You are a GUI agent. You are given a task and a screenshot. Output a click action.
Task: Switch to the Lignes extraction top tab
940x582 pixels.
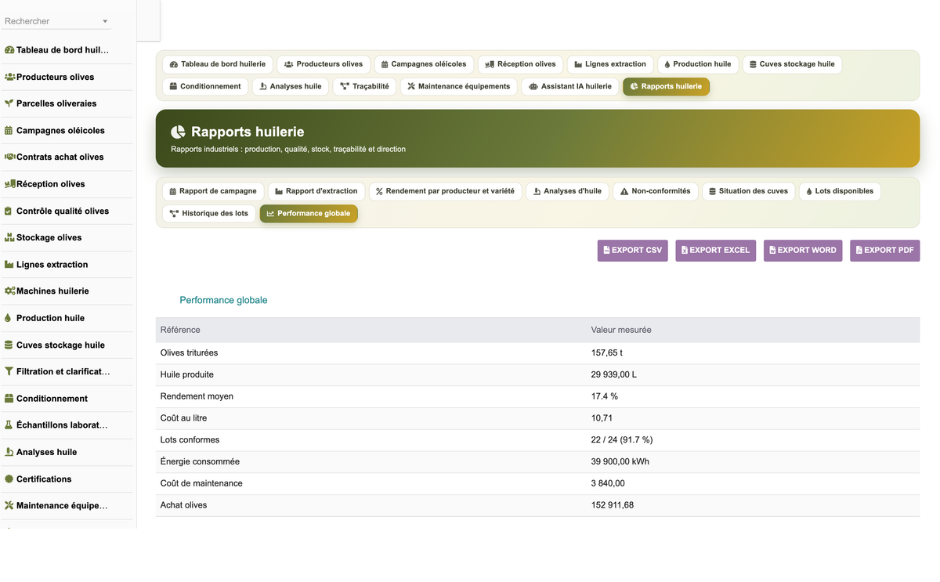point(610,64)
